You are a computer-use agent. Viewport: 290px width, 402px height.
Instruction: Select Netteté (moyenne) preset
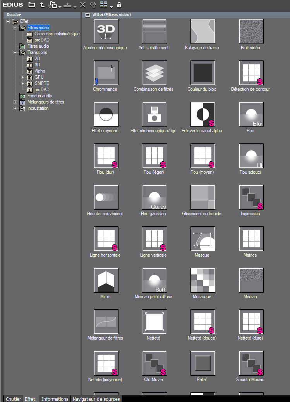(x=106, y=364)
